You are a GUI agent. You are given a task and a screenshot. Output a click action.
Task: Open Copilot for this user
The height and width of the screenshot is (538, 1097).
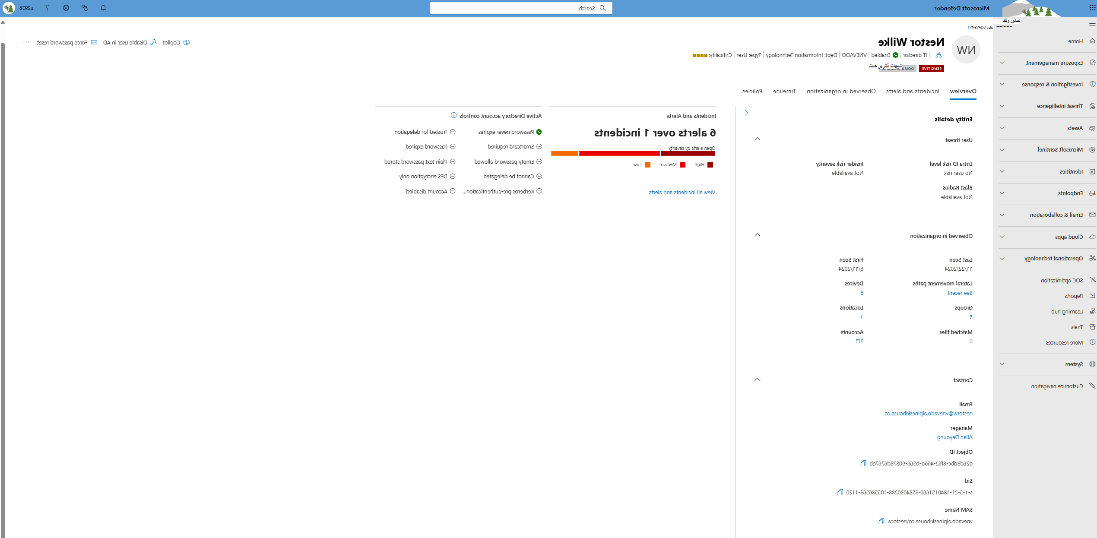coord(176,42)
